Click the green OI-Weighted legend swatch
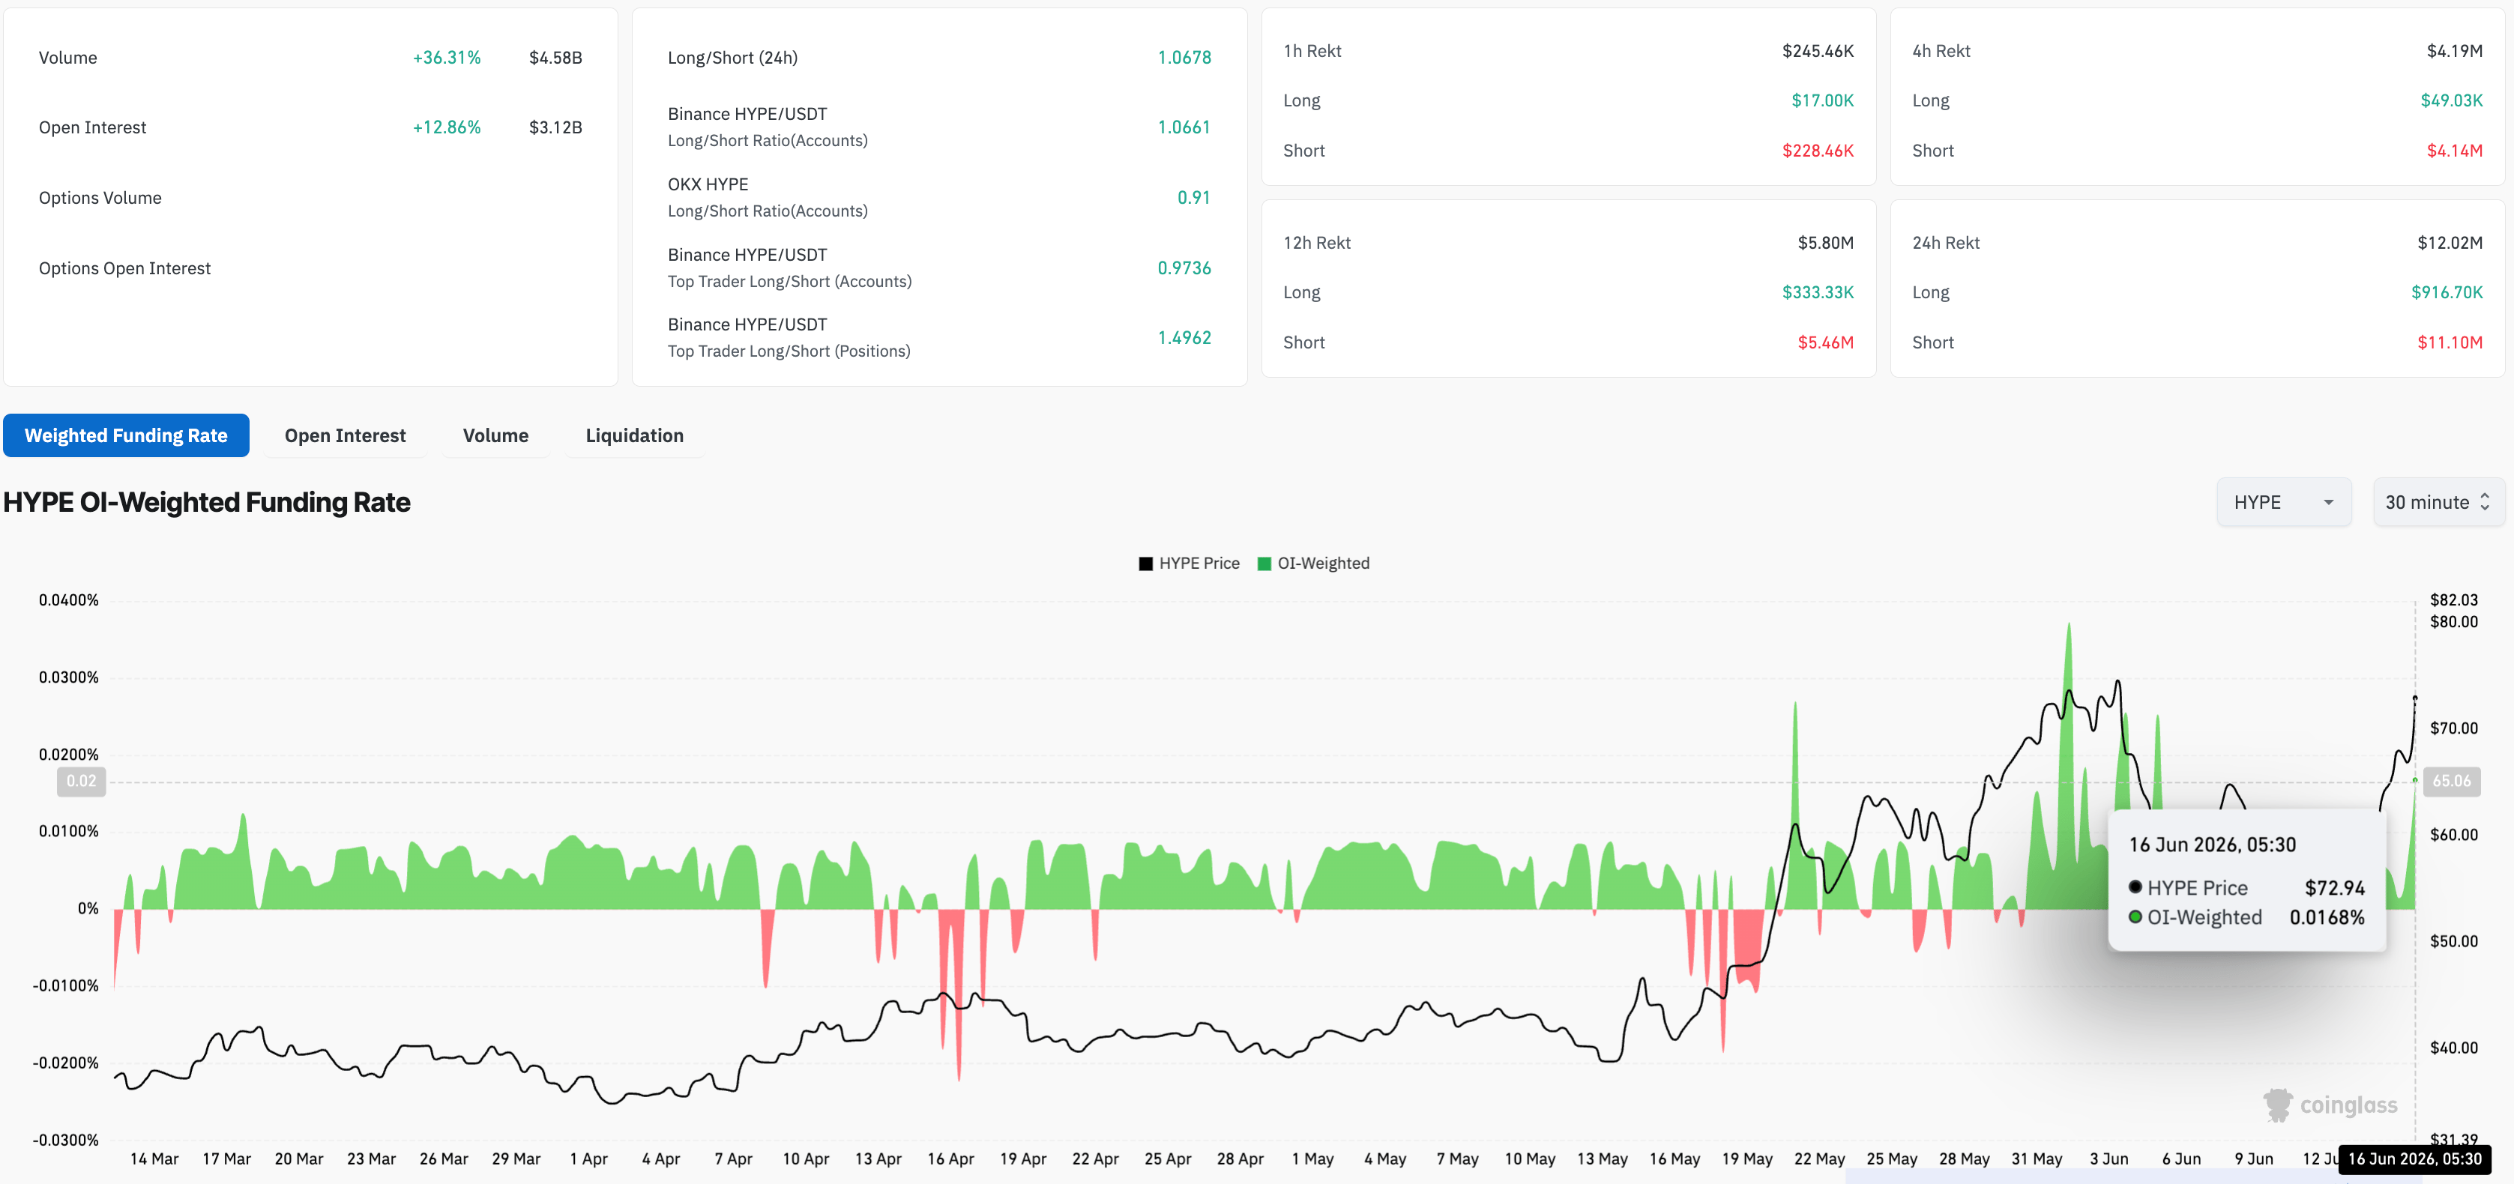2514x1184 pixels. click(1264, 564)
